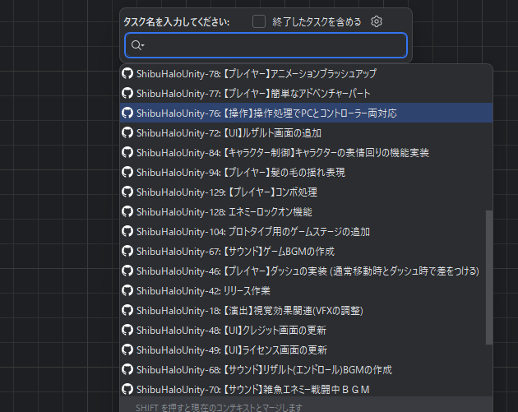This screenshot has height=412, width=518.
Task: Choose ShibuHaloUnity-104 プロトタイプ用のゲームステージの追加
Action: (306, 232)
